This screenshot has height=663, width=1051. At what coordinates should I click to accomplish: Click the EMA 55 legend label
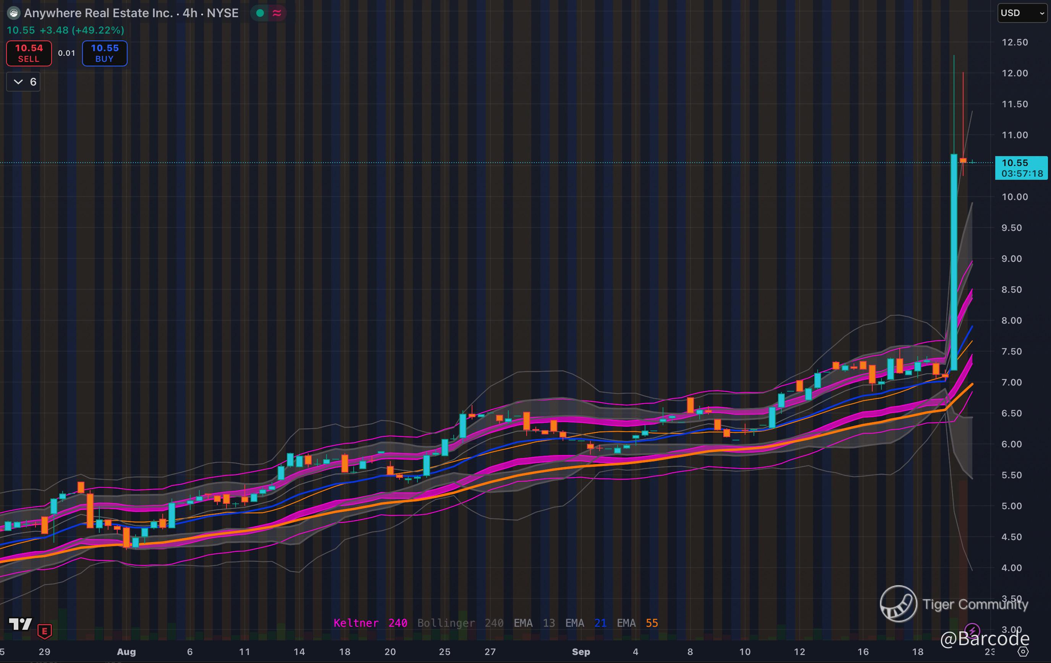pyautogui.click(x=637, y=623)
